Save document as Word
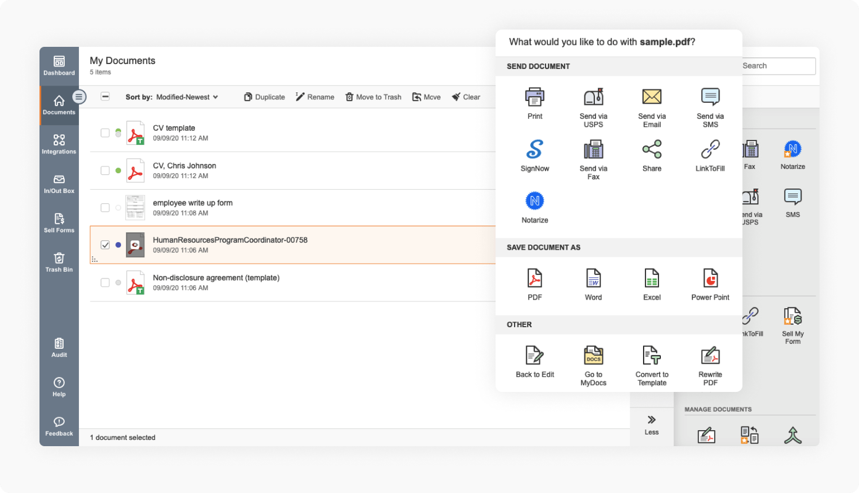Image resolution: width=859 pixels, height=493 pixels. coord(593,279)
